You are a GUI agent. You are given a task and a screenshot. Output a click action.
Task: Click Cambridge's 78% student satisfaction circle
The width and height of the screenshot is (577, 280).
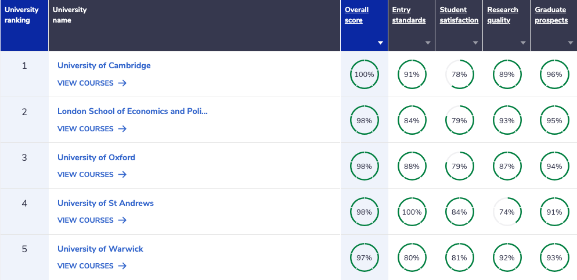459,75
